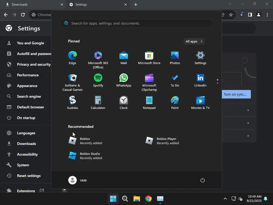Open the Clock app
The width and height of the screenshot is (273, 205).
point(124,103)
